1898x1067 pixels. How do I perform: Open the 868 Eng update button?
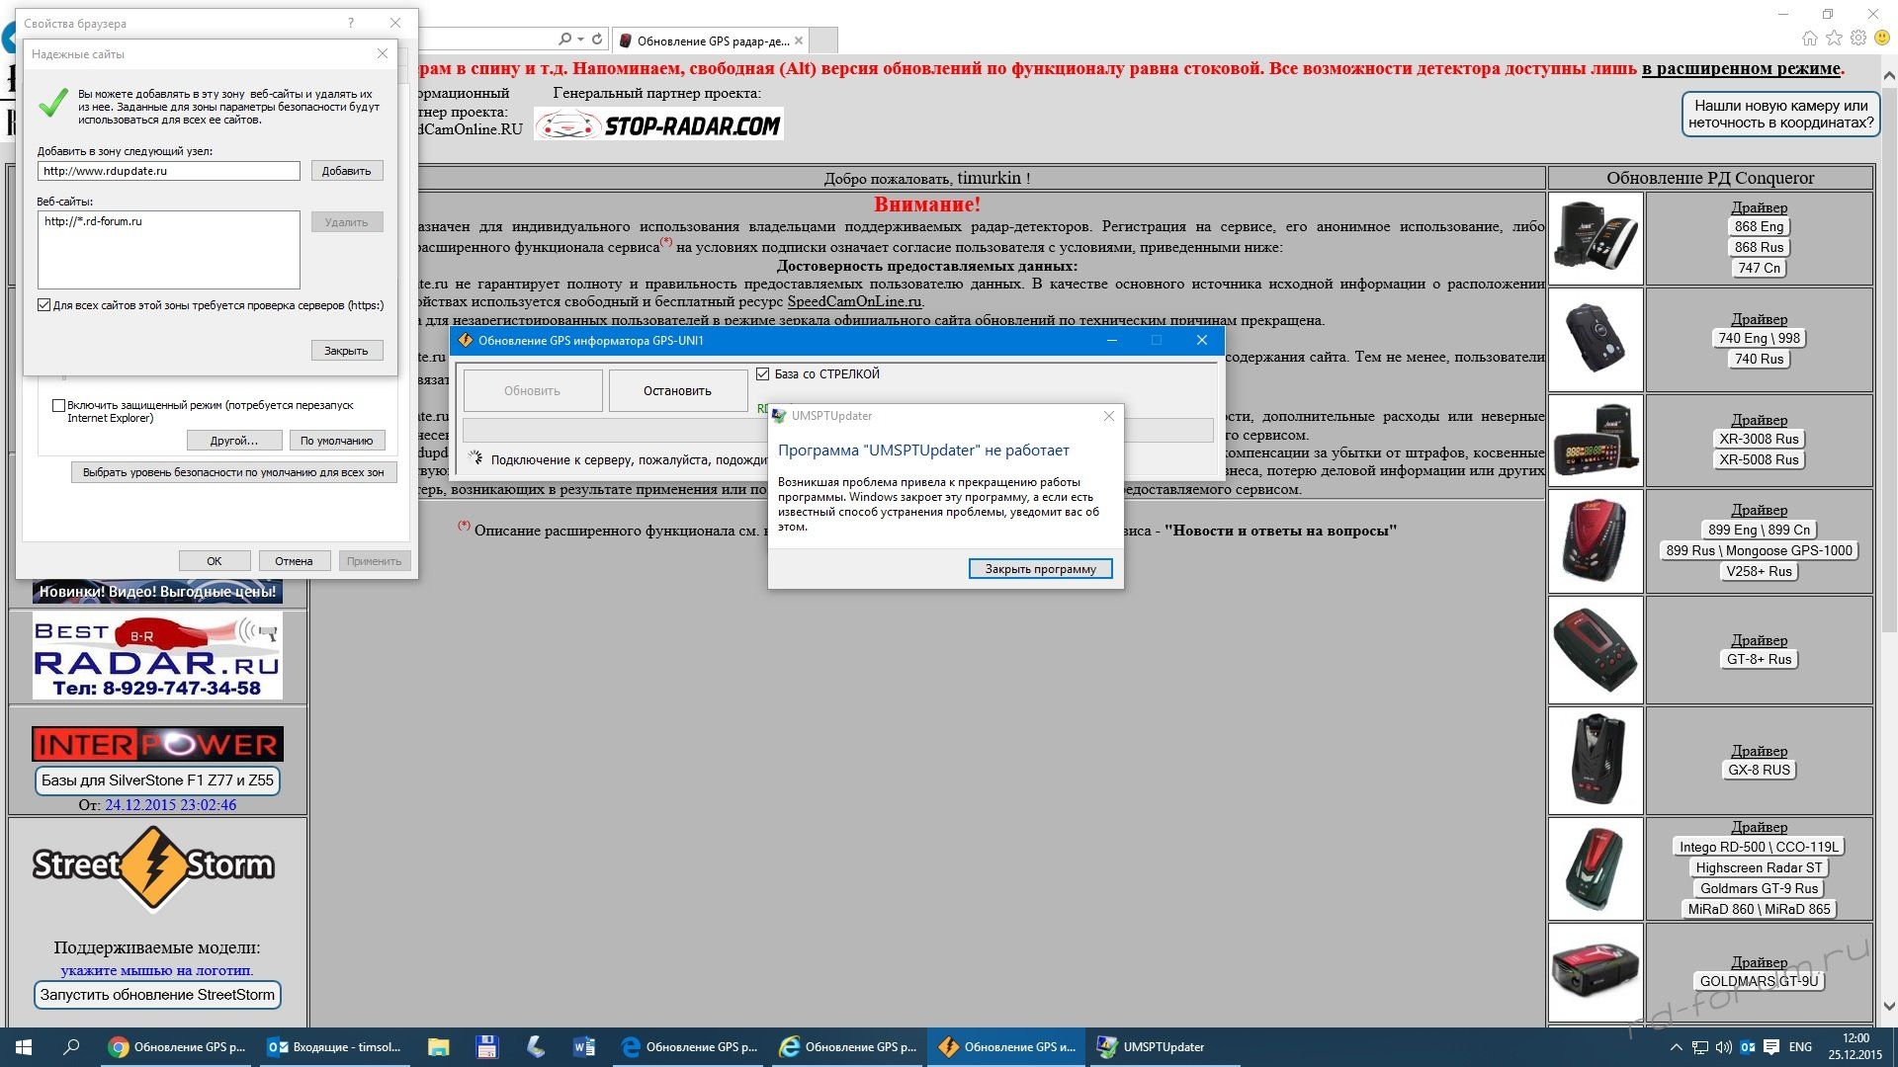pos(1759,226)
